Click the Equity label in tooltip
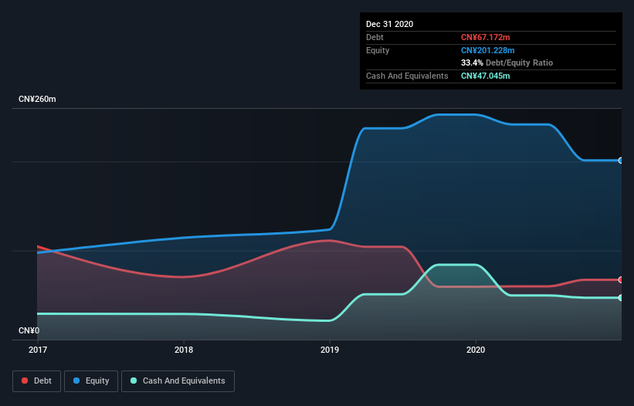 378,50
